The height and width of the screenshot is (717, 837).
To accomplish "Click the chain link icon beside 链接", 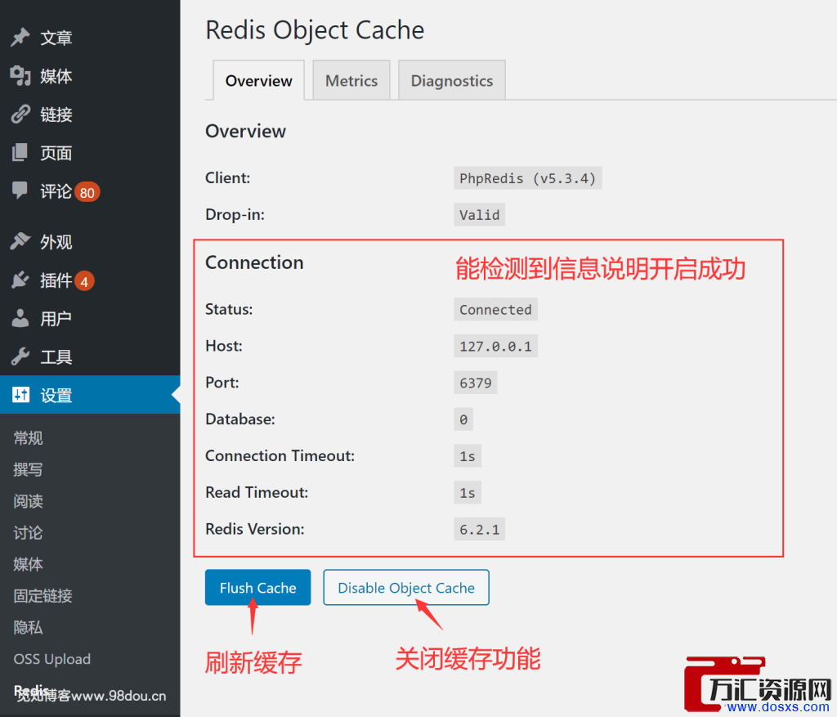I will click(20, 114).
